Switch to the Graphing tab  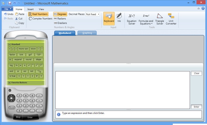pyautogui.click(x=87, y=33)
